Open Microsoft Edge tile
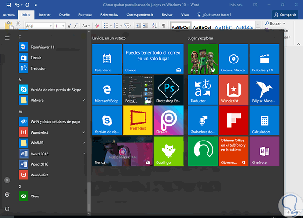 pos(106,89)
